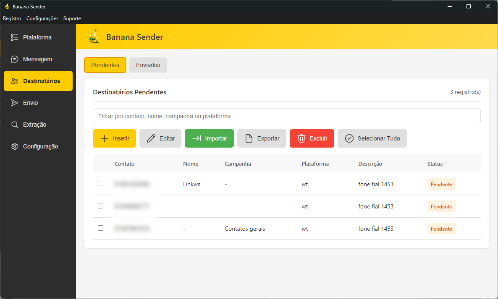Screen dimensions: 498x299
Task: Click the green Importar button
Action: pos(209,138)
